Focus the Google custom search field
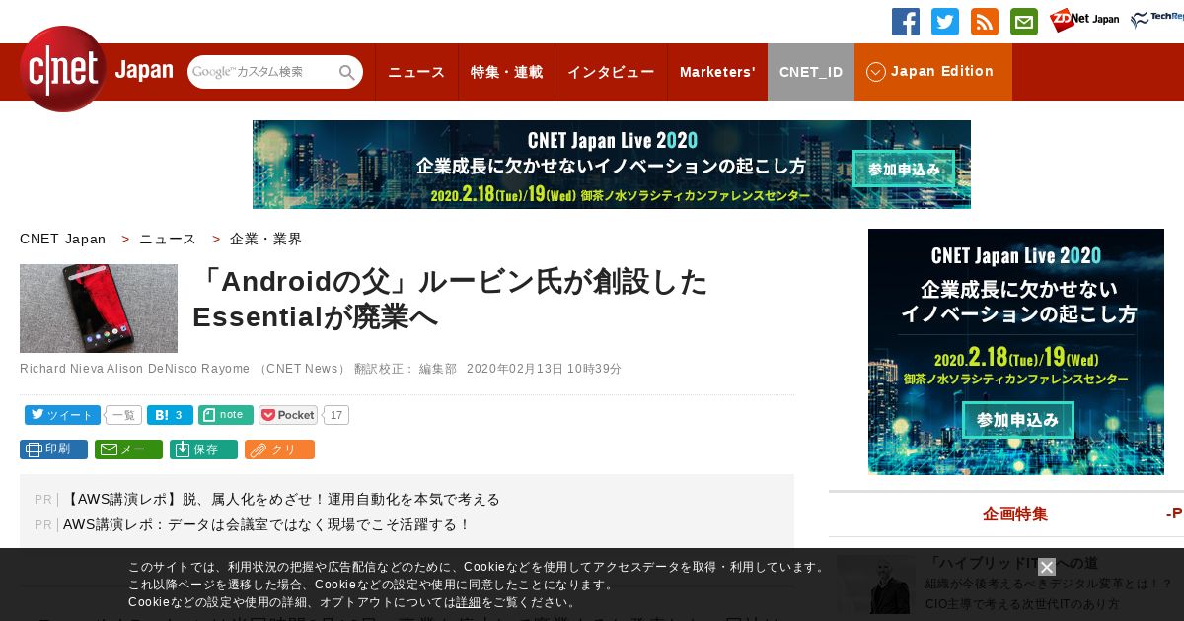The image size is (1184, 621). [x=261, y=72]
